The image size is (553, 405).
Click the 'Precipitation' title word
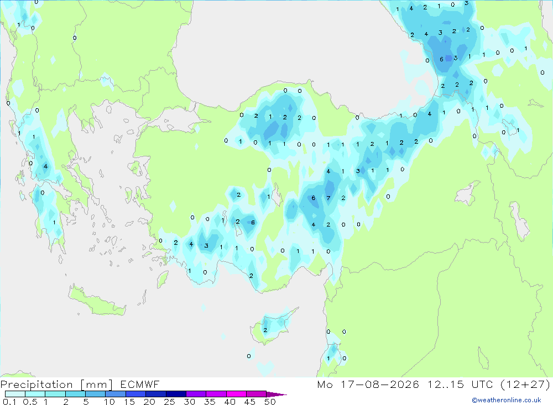click(36, 385)
